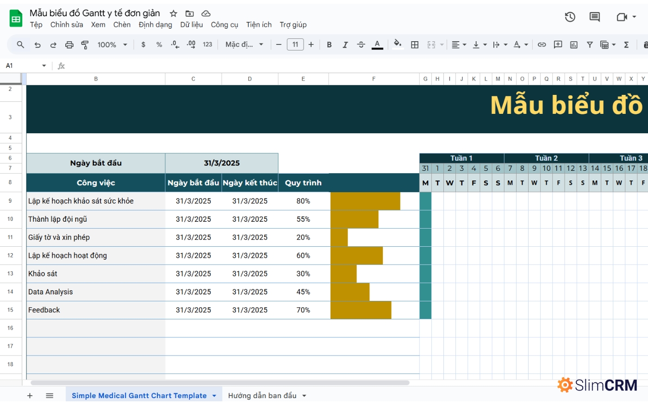Click the formula bar input
This screenshot has width=648, height=405.
point(356,66)
